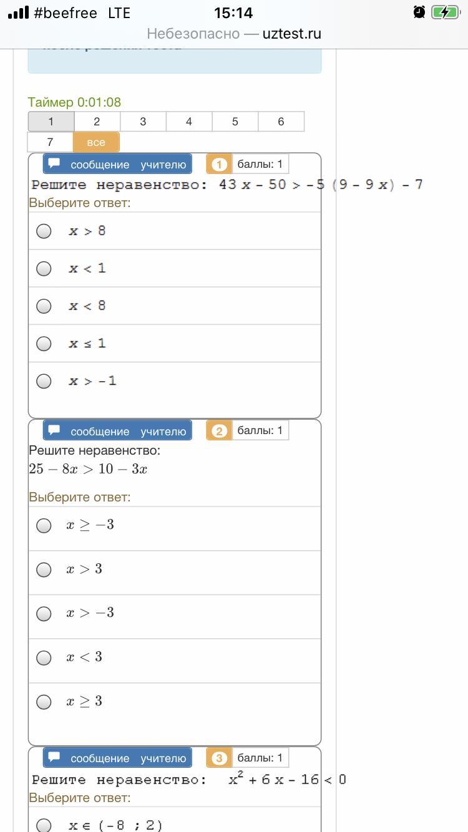Viewport: 468px width, 832px height.
Task: Tap the alarm clock status icon
Action: (419, 12)
